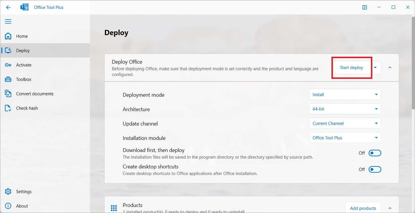Click the Activate key icon
This screenshot has width=415, height=213.
8,65
